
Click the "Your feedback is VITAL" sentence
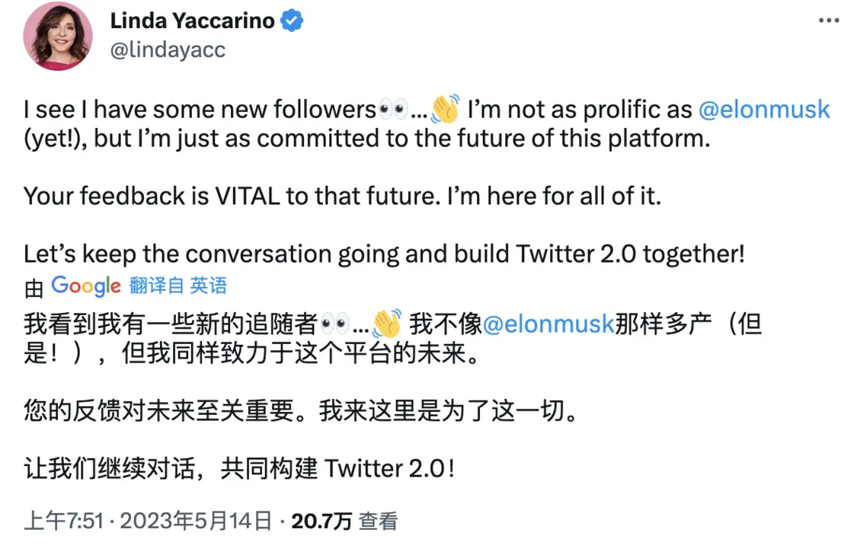click(342, 196)
